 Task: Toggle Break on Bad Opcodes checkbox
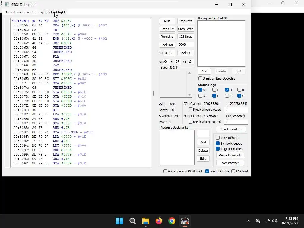coord(216,78)
